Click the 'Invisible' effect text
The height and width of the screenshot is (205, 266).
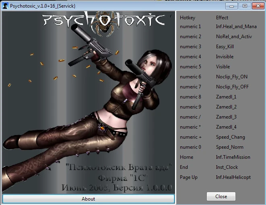[225, 57]
